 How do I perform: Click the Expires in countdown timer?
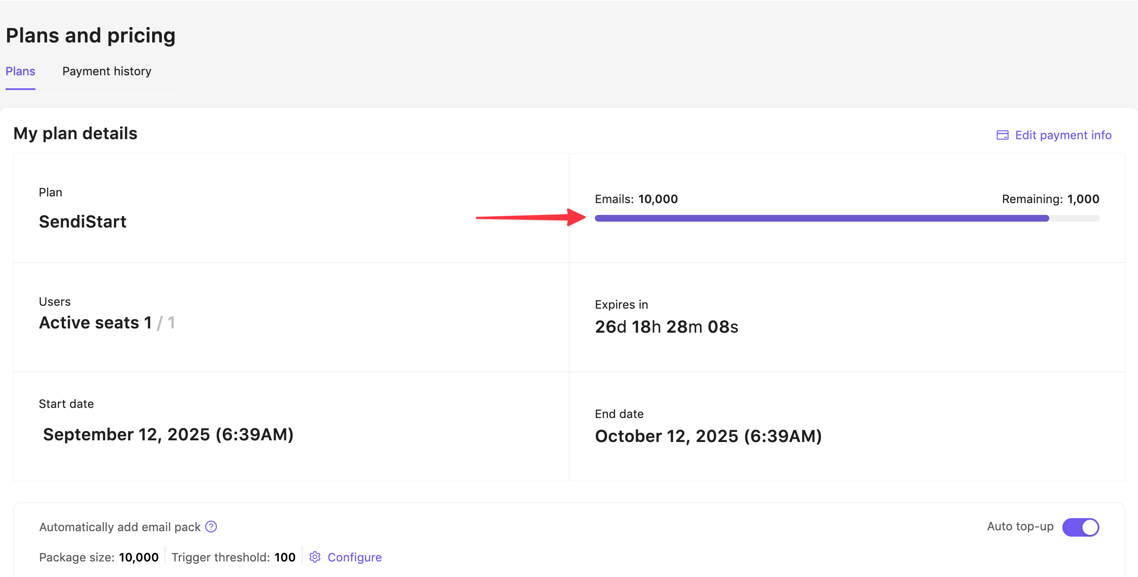[x=666, y=327]
